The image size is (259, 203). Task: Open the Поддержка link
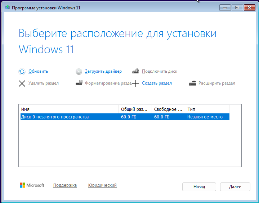coord(65,185)
